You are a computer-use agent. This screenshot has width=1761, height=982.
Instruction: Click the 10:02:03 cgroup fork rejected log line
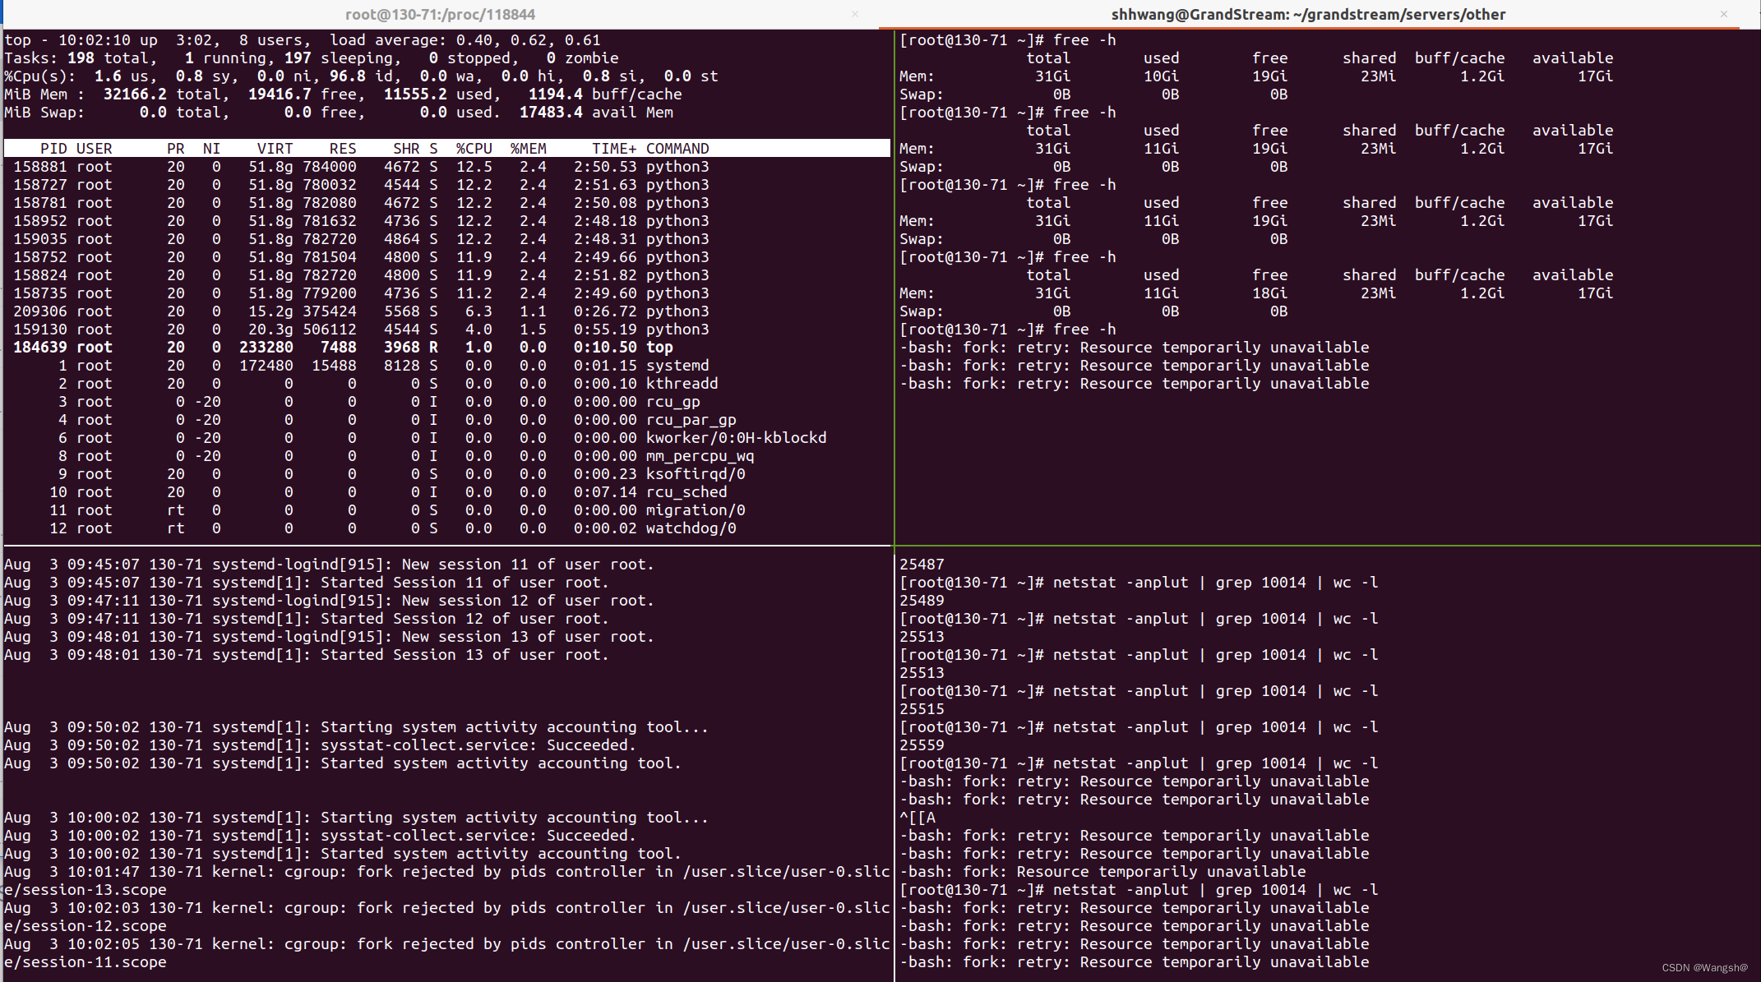446,917
